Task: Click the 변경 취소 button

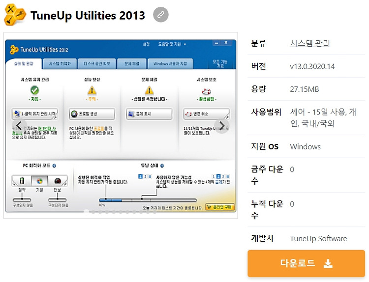Action: point(206,114)
